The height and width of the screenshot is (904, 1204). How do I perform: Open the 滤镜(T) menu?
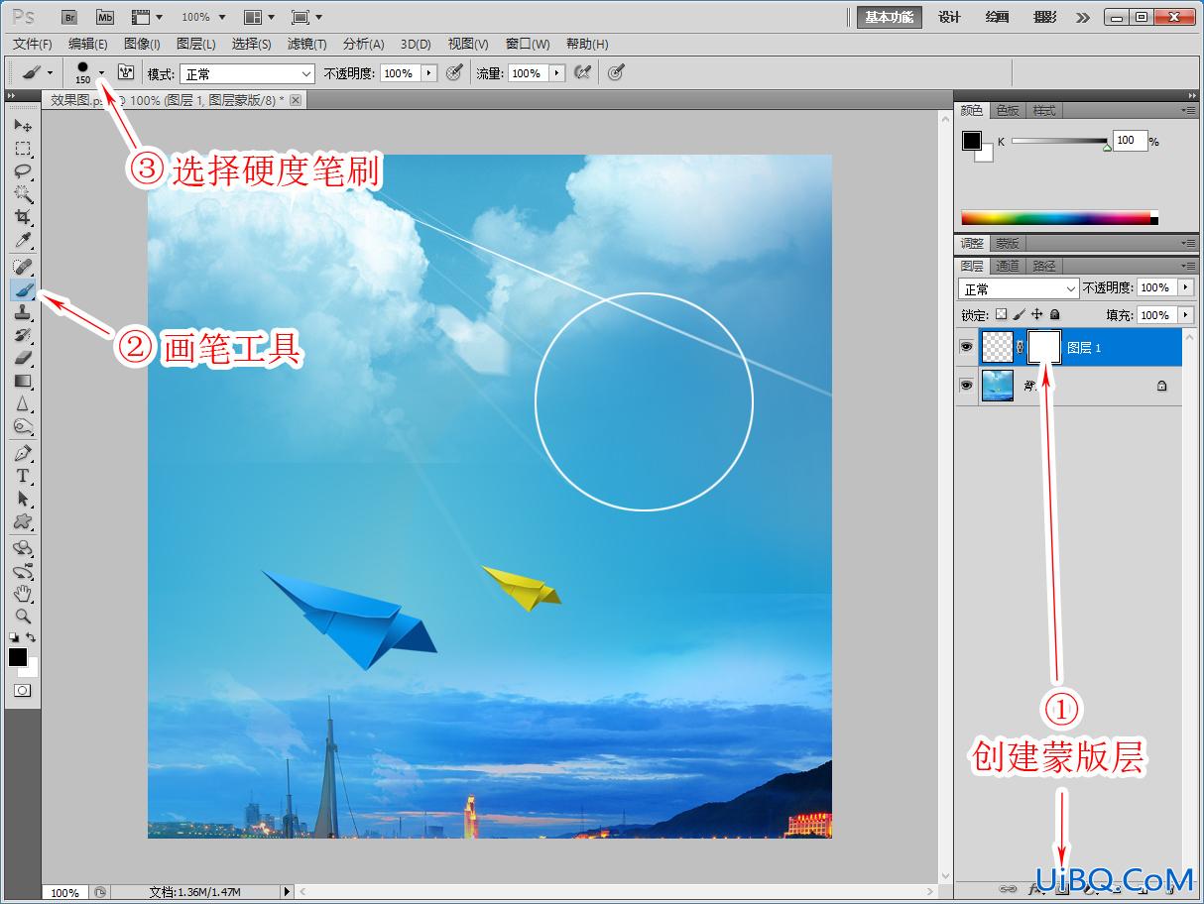306,44
